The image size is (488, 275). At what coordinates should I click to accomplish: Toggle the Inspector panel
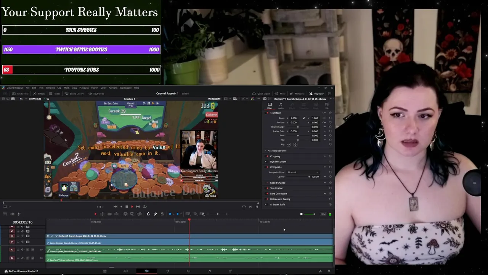point(316,94)
